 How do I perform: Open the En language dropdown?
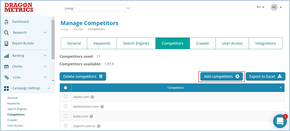click(261, 7)
